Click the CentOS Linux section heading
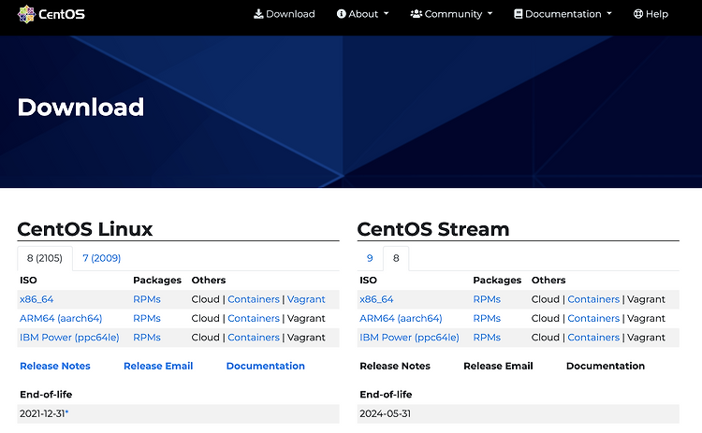 coord(85,229)
